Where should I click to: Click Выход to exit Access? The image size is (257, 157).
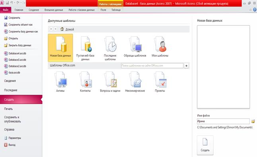(x=10, y=145)
